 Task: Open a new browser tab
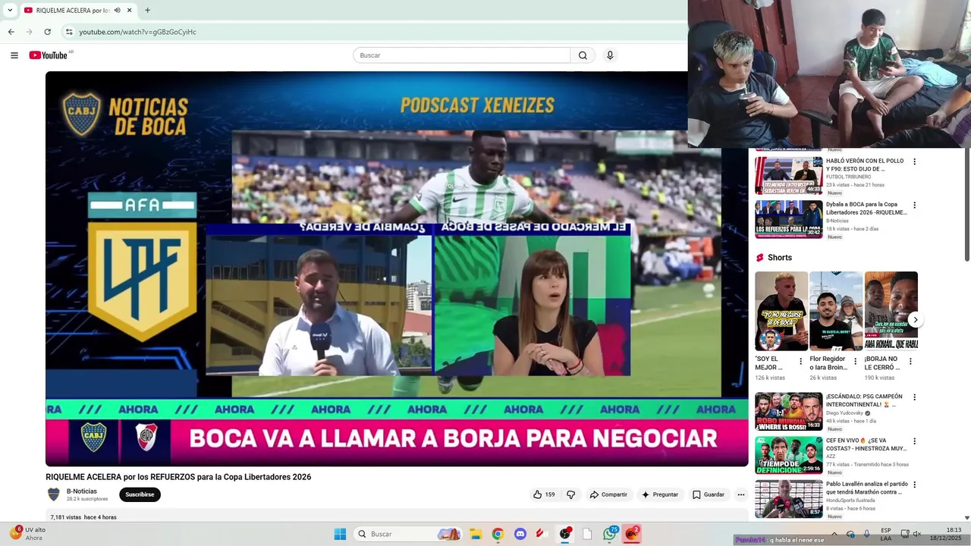pos(147,11)
